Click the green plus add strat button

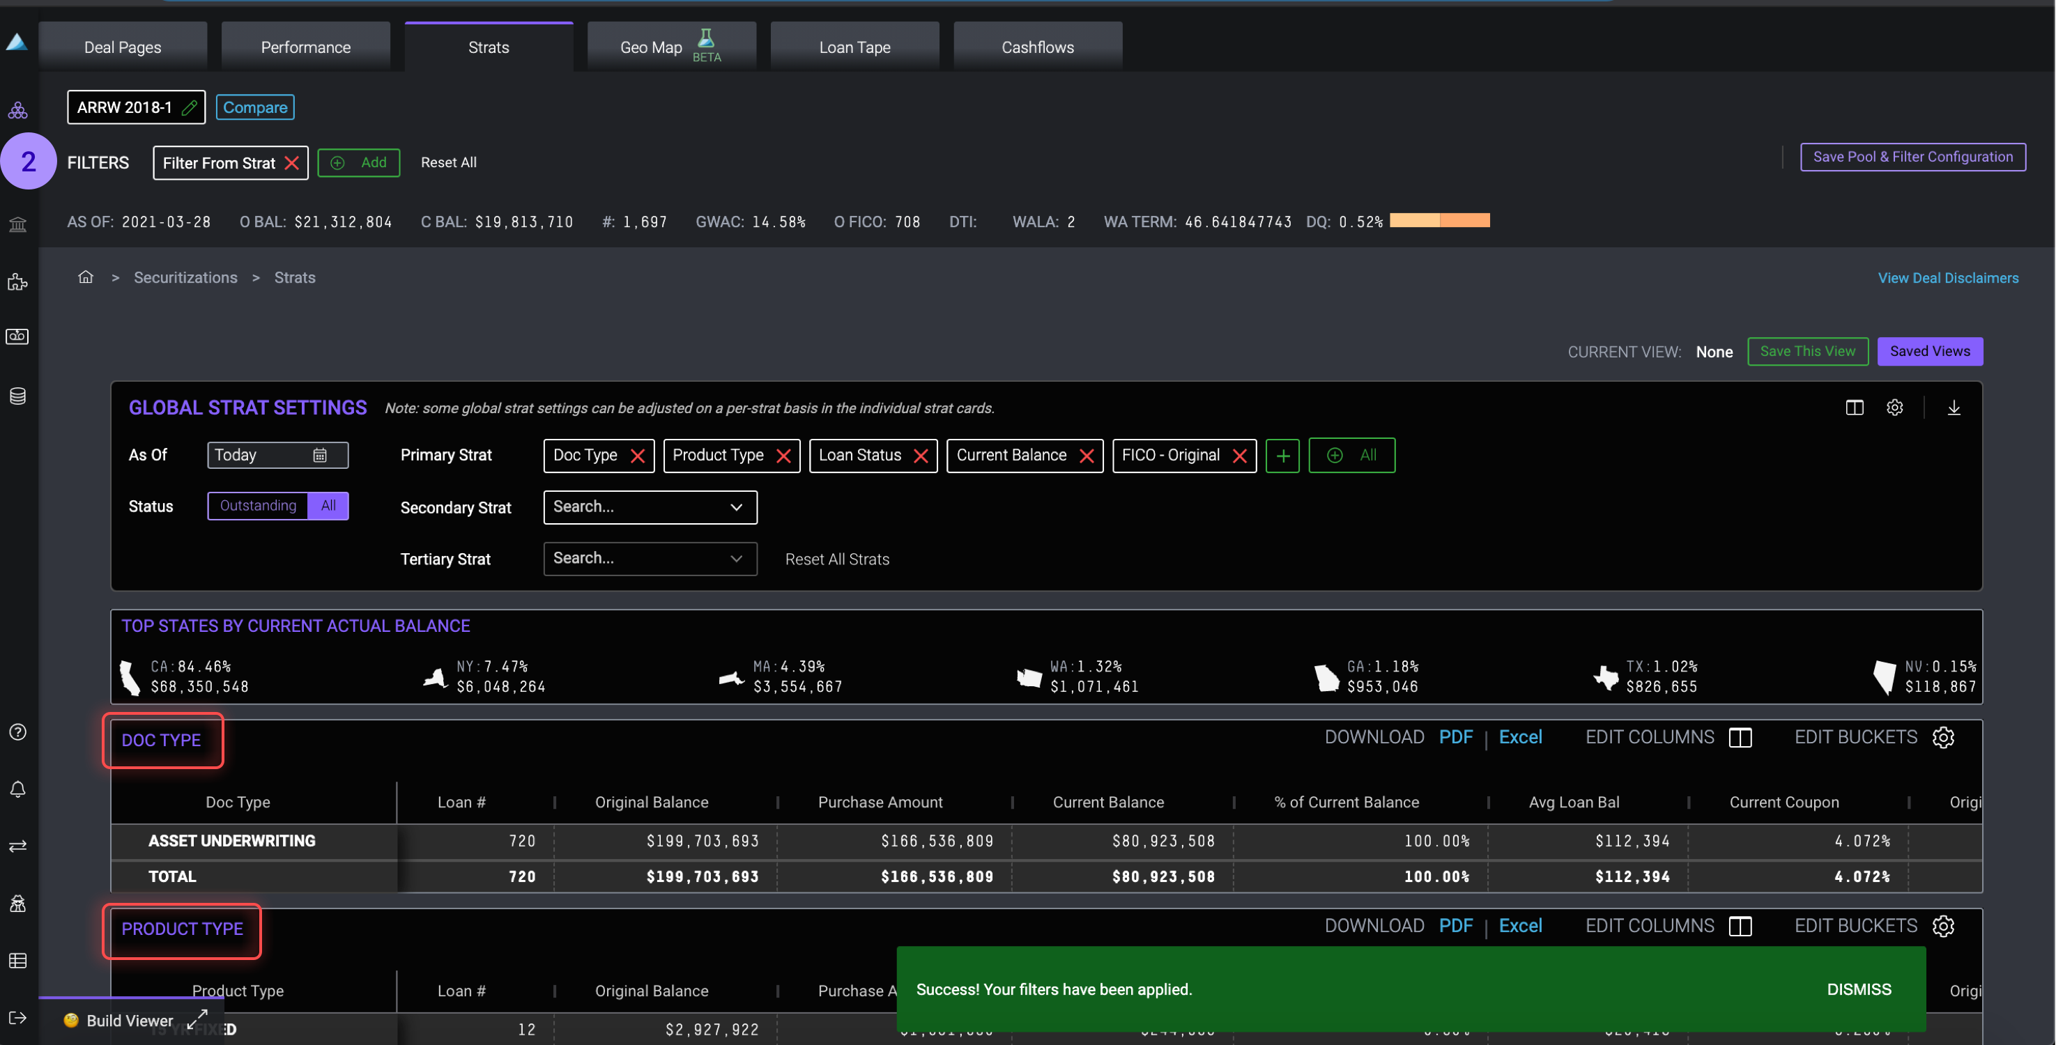1282,456
